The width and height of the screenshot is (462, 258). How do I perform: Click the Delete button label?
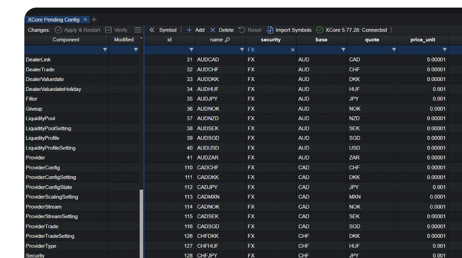pos(226,30)
